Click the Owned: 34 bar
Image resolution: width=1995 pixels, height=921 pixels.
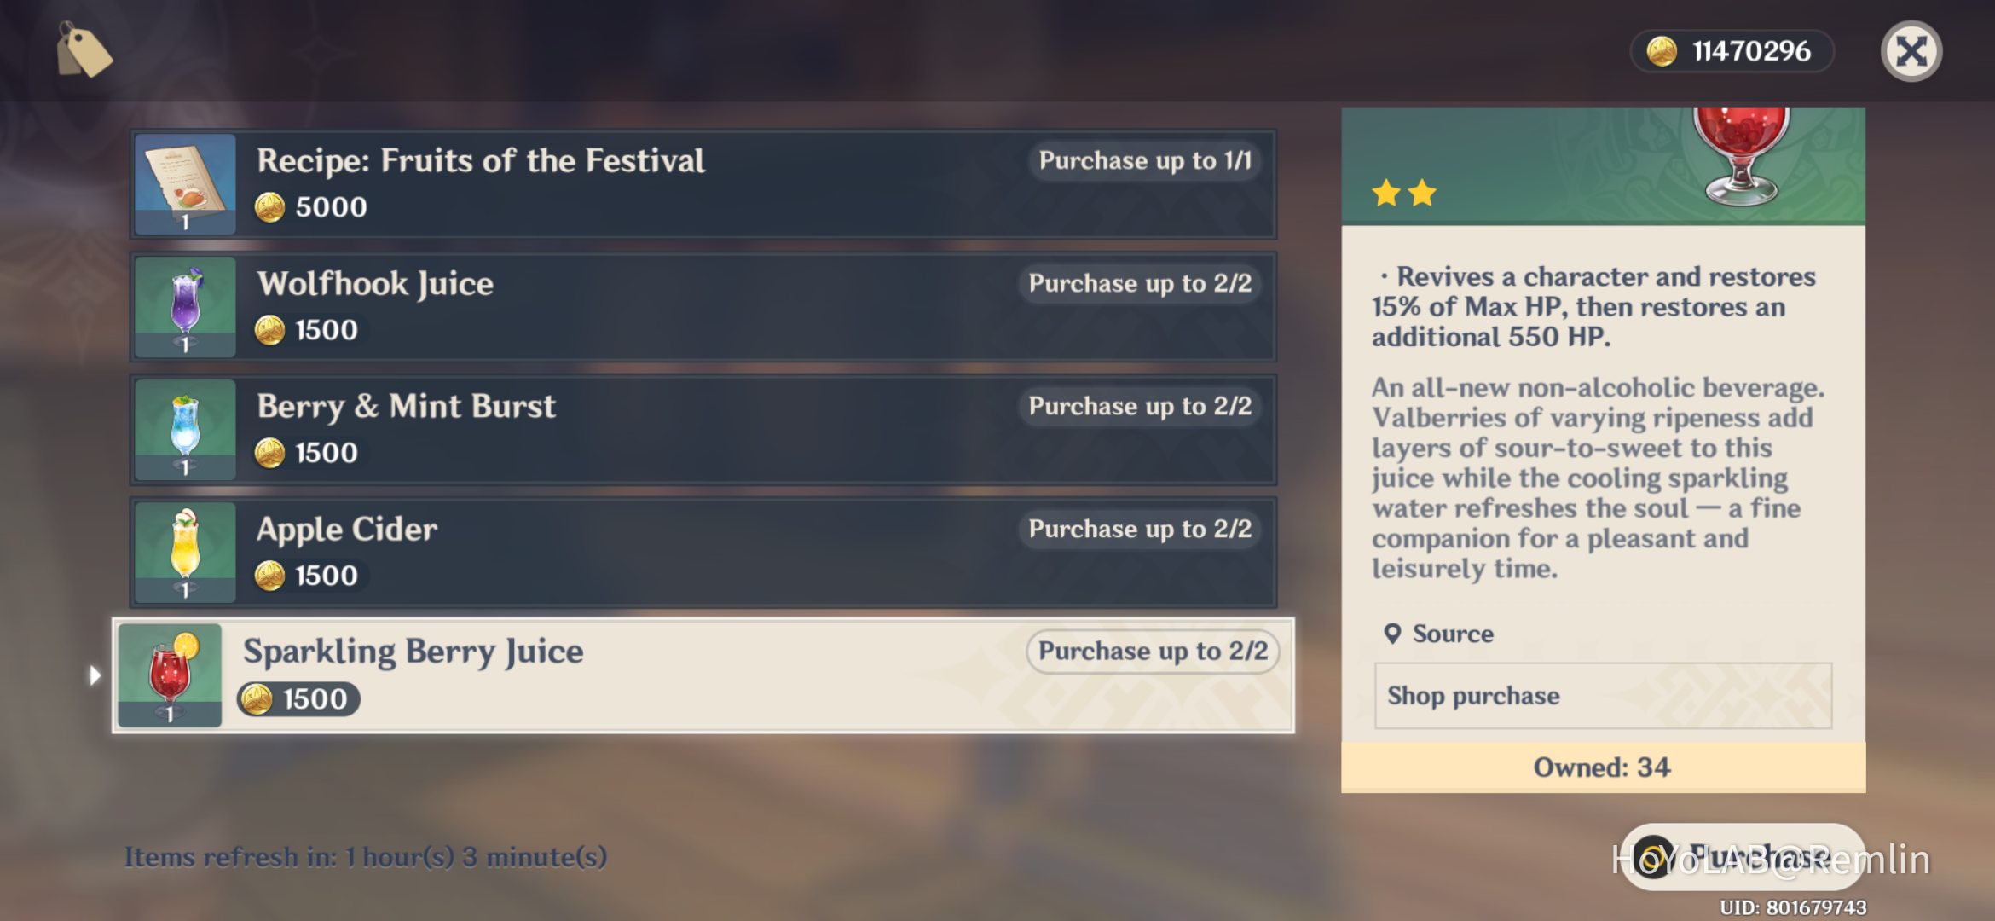click(x=1603, y=767)
